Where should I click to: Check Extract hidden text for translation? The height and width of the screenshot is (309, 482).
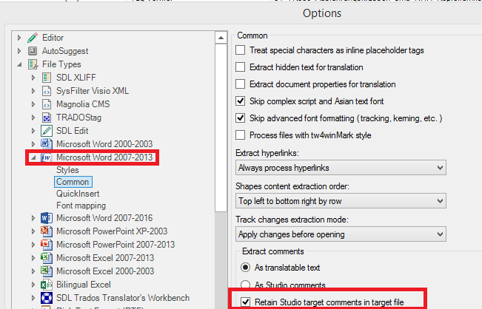click(241, 67)
